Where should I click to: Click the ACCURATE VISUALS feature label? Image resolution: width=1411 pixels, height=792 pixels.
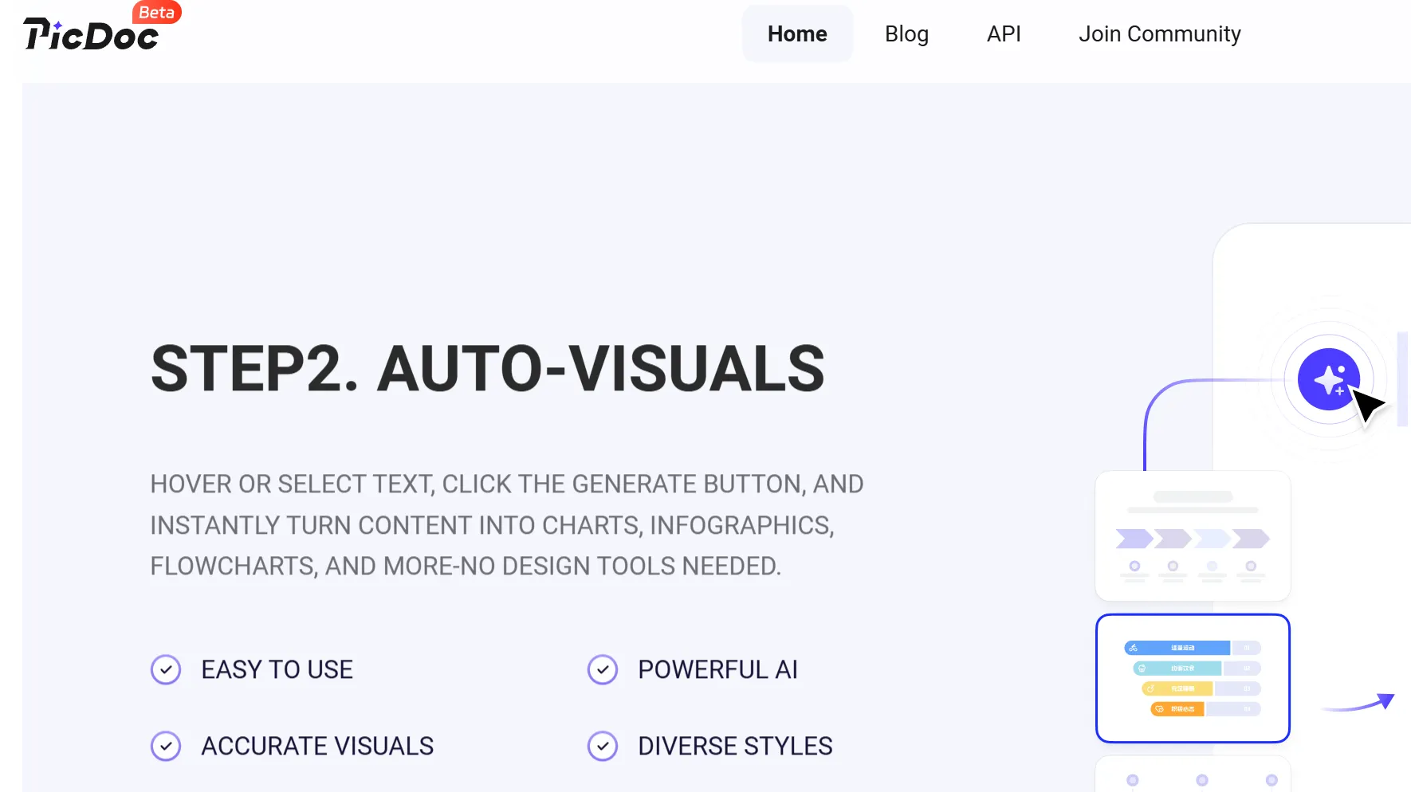(317, 746)
